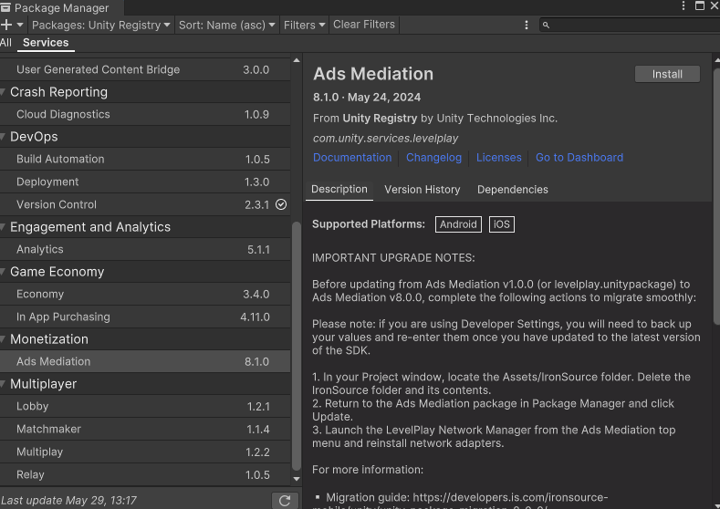Collapse the Engagement and Analytics group
The width and height of the screenshot is (720, 509).
[3, 227]
